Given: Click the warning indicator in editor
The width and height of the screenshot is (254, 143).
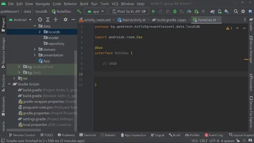Looking at the screenshot, I should point(229,28).
